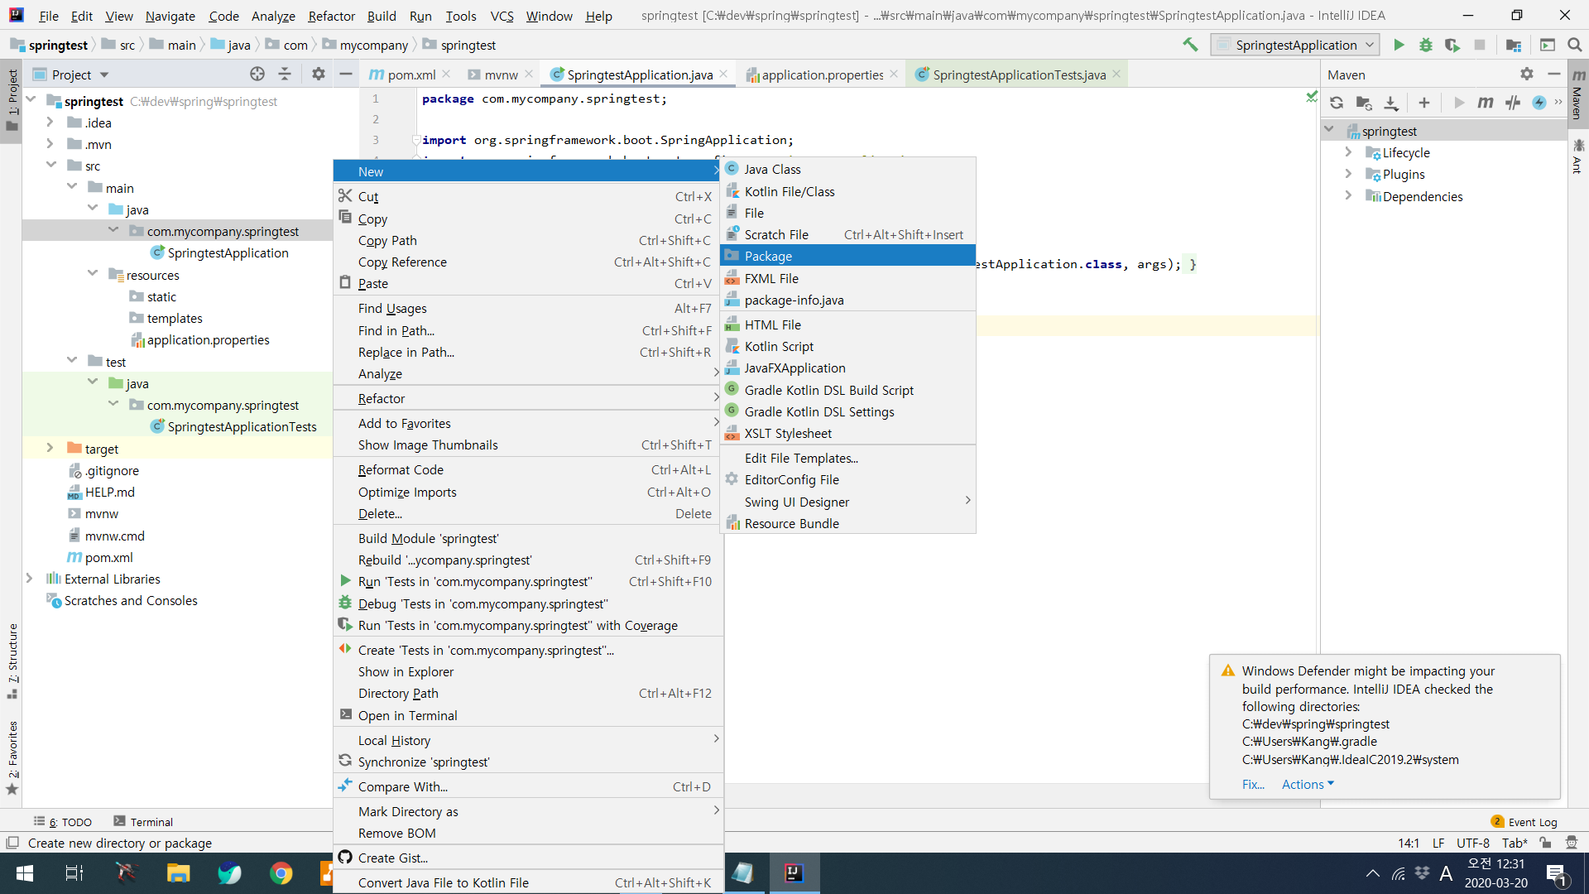
Task: Open the Refactor menu in menu bar
Action: pyautogui.click(x=331, y=16)
